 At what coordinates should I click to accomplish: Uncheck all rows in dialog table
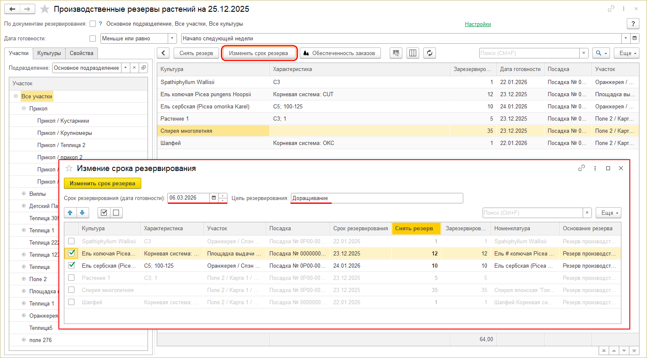(116, 213)
